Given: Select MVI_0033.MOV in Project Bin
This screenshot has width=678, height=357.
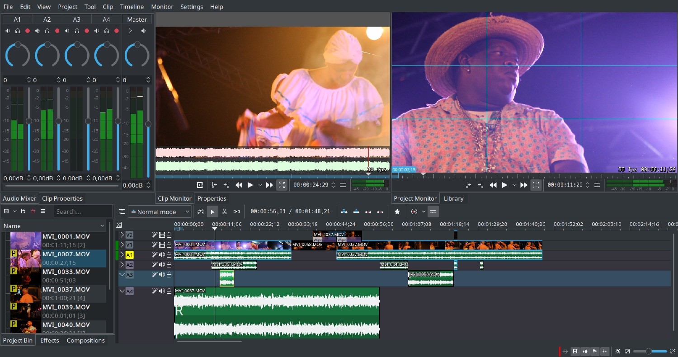Looking at the screenshot, I should 66,272.
